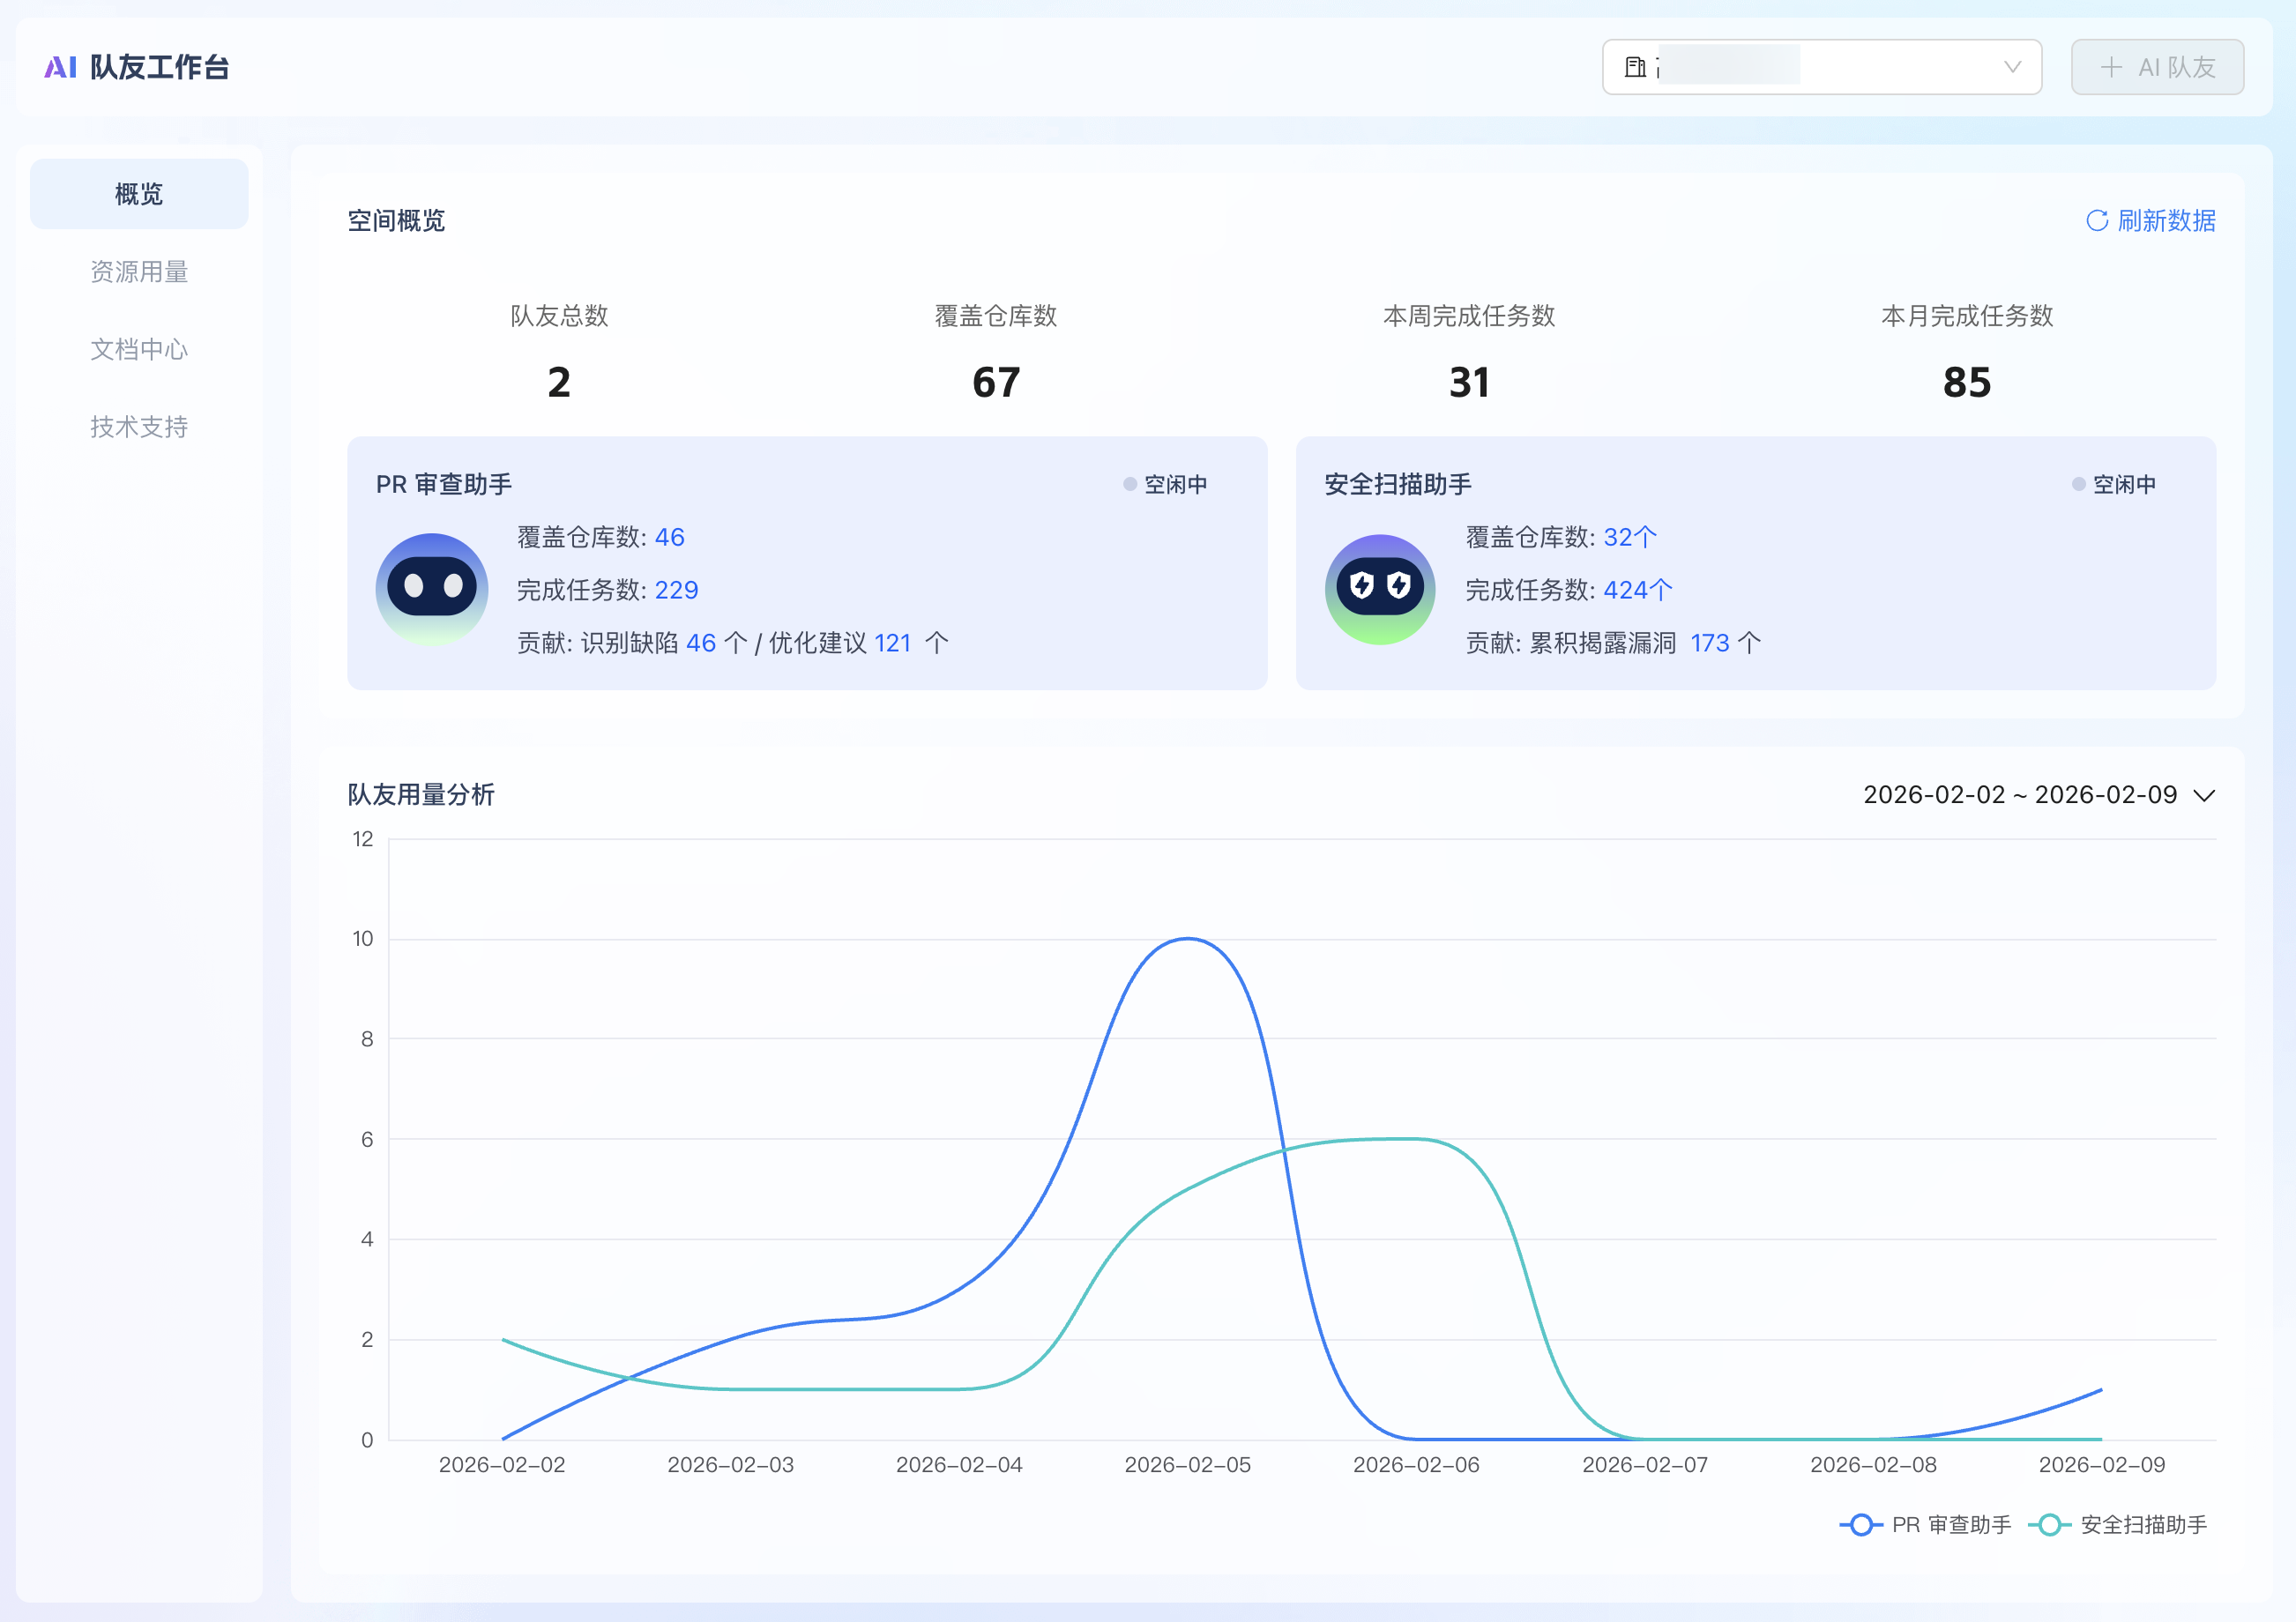This screenshot has height=1622, width=2296.
Task: Click the 覆盖仓库数 value 67
Action: pos(996,382)
